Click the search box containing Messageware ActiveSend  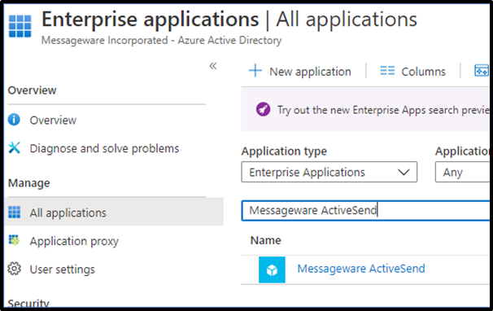[365, 210]
